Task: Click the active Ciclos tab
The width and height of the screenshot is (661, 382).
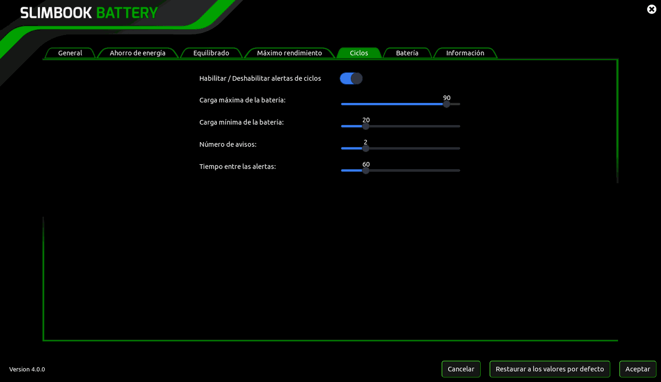Action: [x=359, y=53]
